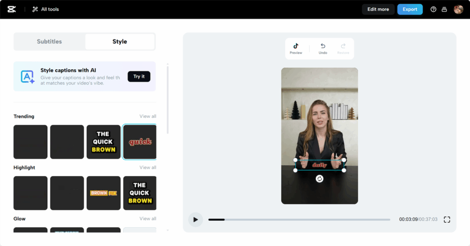470x246 pixels.
Task: Expand Trending styles with View all
Action: click(x=148, y=117)
